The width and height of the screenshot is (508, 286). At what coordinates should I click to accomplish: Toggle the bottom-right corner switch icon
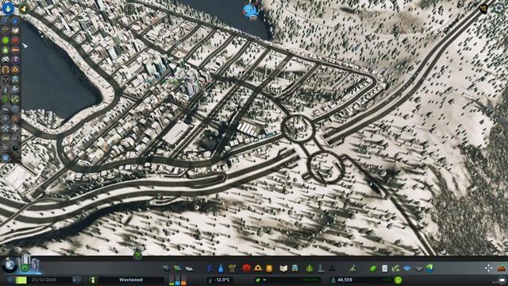tap(502, 280)
